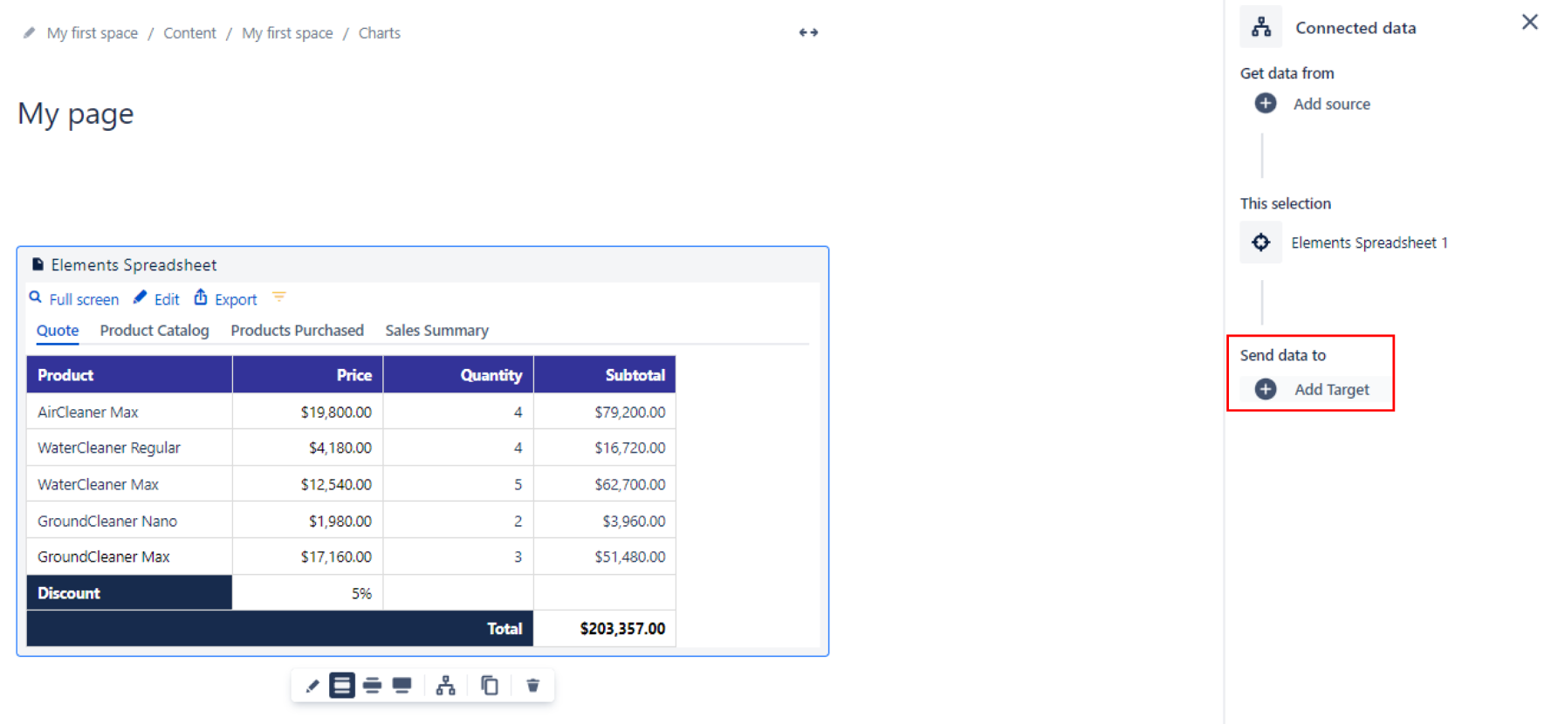Click the orange filter icon next to Export
The width and height of the screenshot is (1544, 724).
[x=279, y=297]
